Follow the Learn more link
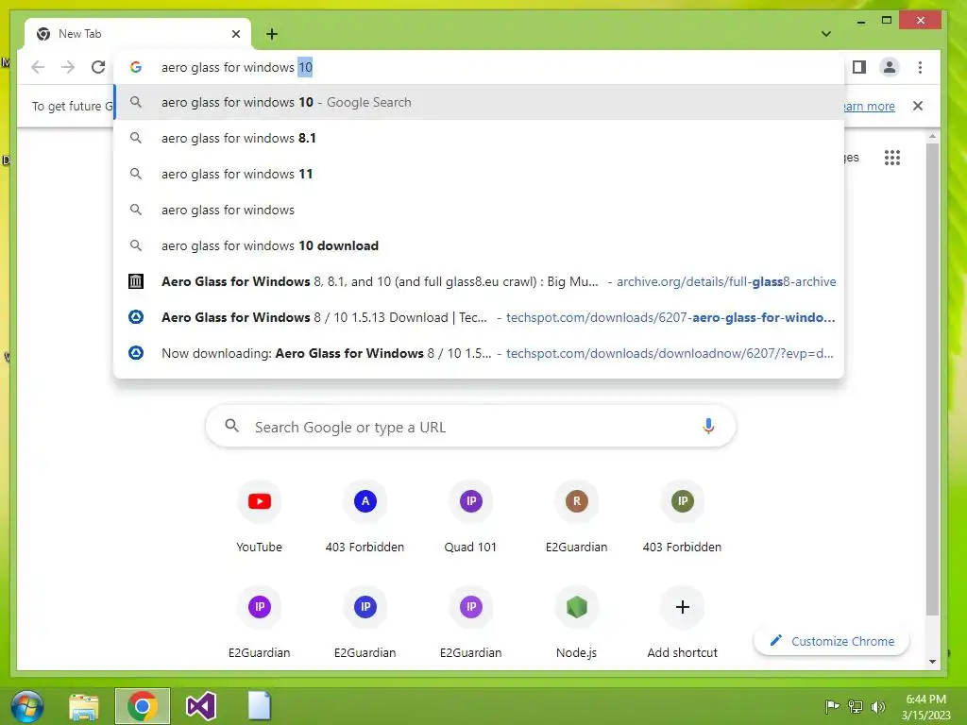967x725 pixels. point(870,106)
